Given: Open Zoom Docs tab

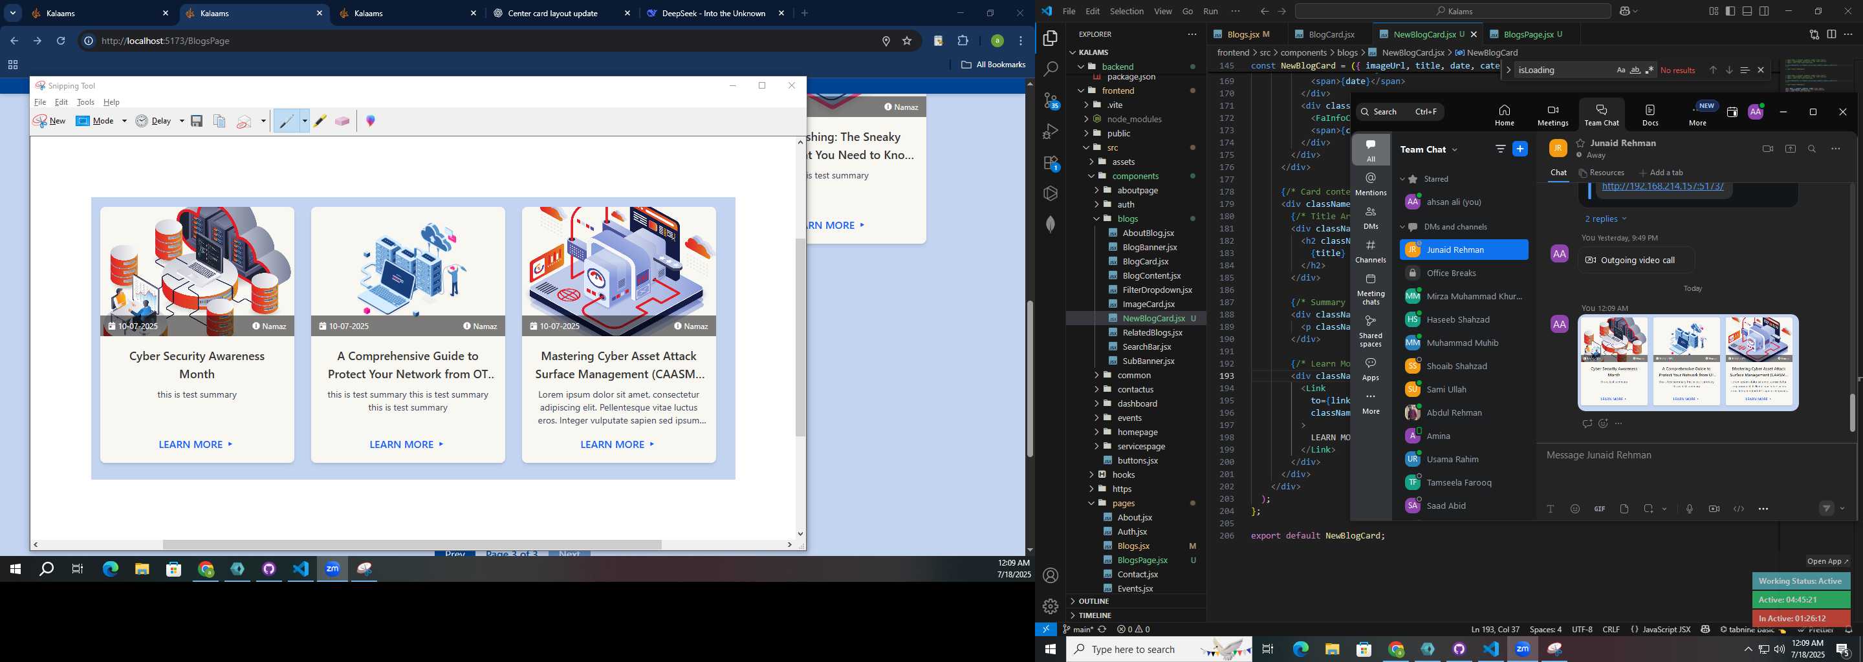Looking at the screenshot, I should (1650, 115).
